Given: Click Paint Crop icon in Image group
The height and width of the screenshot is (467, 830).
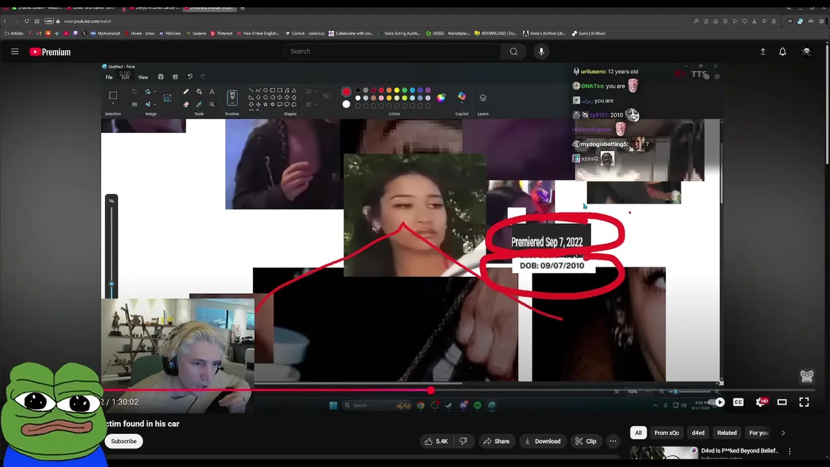Looking at the screenshot, I should point(134,92).
